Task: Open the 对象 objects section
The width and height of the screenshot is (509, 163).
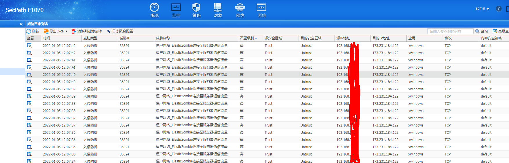Action: (x=218, y=10)
